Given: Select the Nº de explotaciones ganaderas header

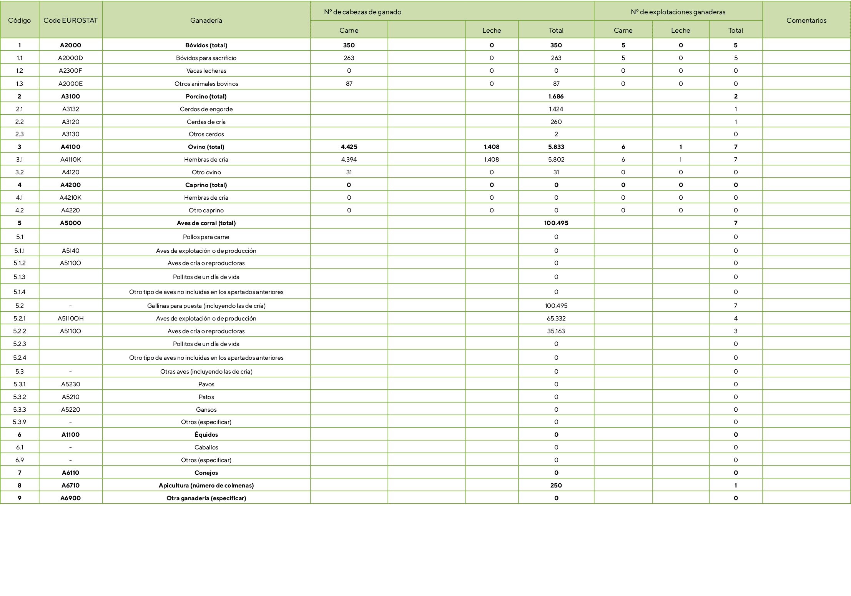Looking at the screenshot, I should [x=678, y=12].
